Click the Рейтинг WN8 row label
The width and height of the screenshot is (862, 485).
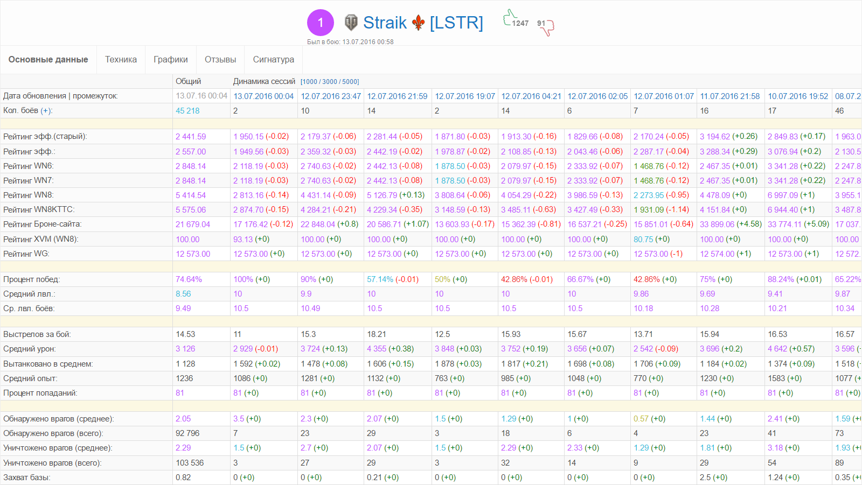(29, 195)
